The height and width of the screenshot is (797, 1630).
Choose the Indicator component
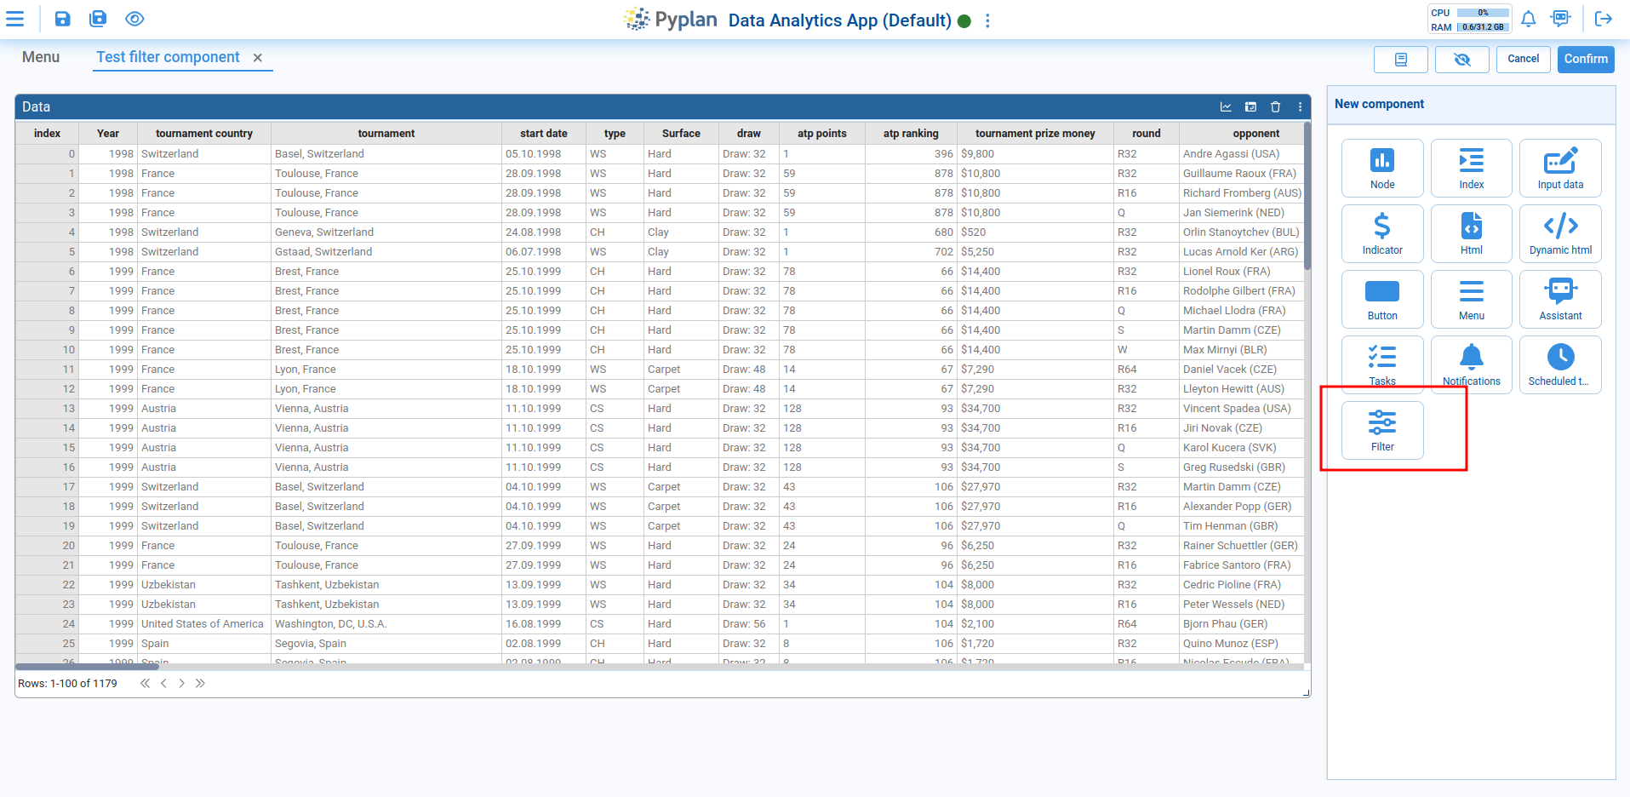1381,233
